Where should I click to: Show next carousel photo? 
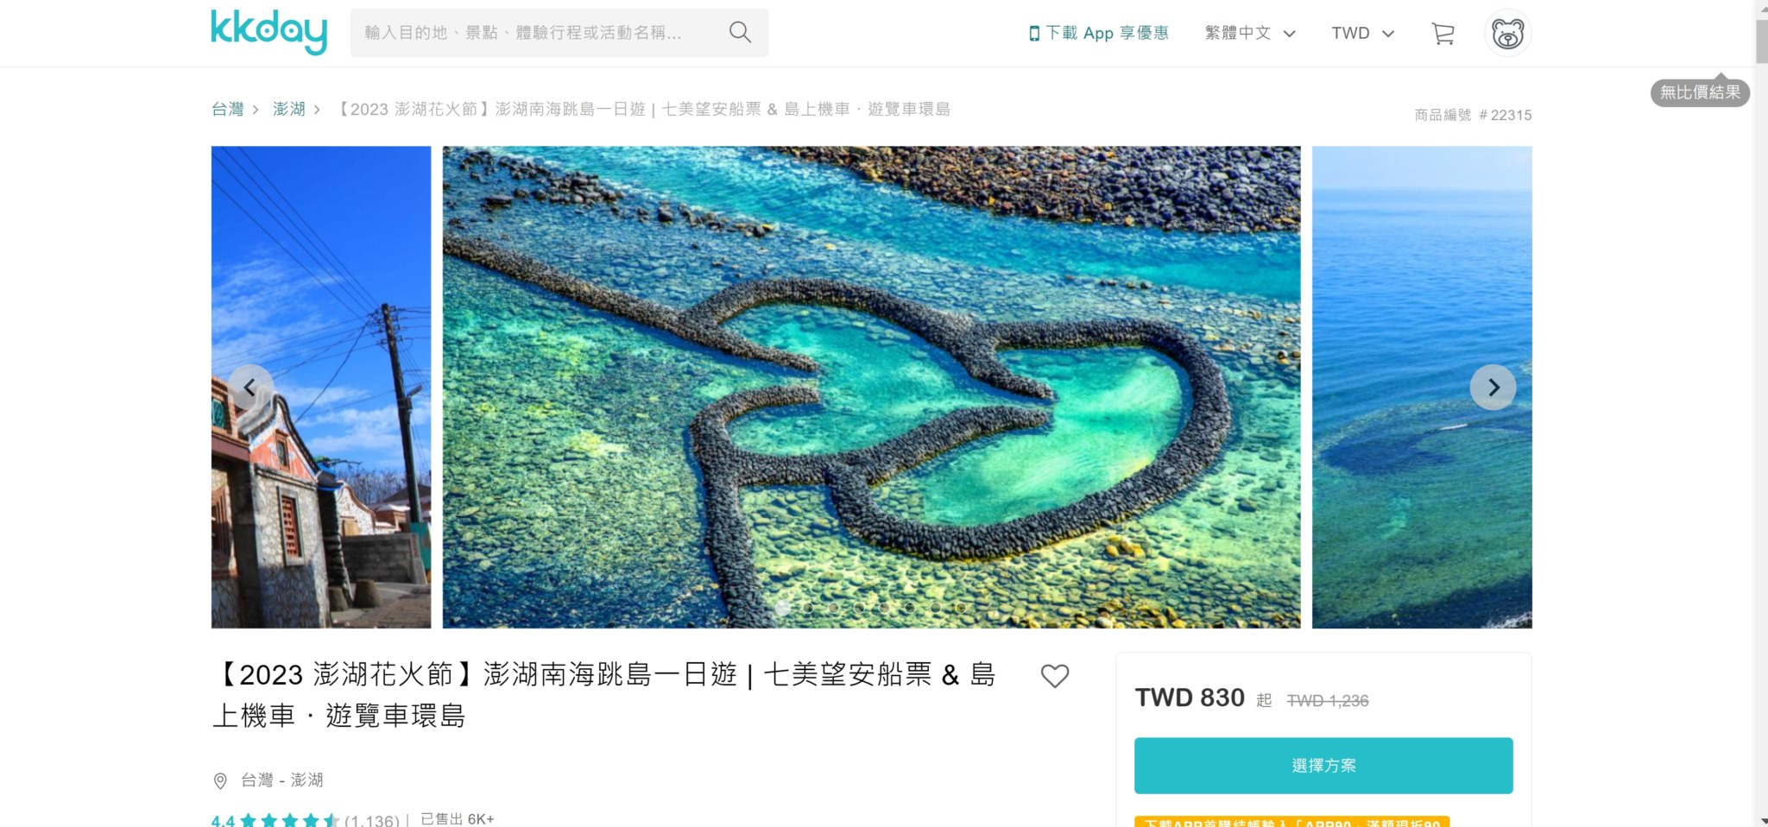point(1493,388)
